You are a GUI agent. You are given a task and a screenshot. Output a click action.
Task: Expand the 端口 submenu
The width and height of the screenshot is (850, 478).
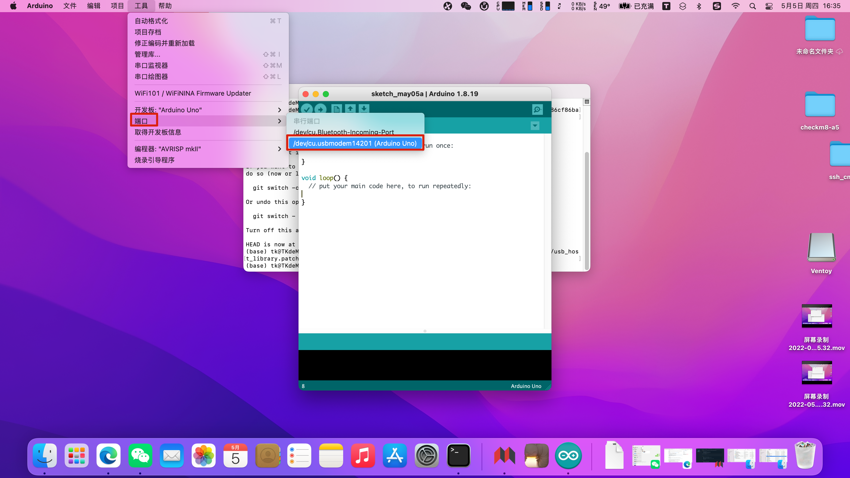[x=208, y=121]
